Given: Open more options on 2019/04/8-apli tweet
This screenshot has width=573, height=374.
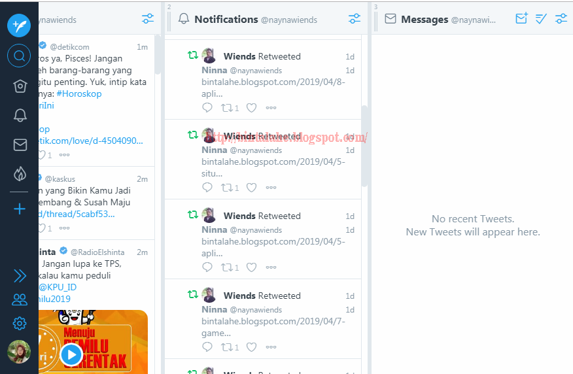Looking at the screenshot, I should point(271,108).
